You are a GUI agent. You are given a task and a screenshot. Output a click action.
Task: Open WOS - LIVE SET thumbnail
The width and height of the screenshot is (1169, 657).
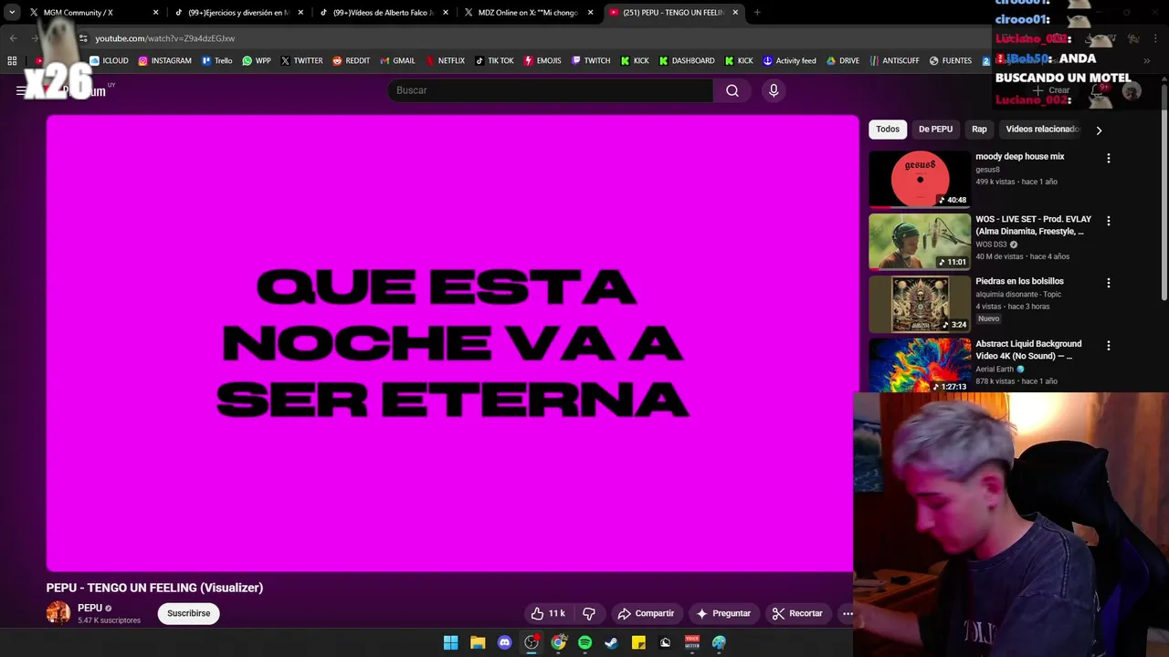tap(920, 242)
